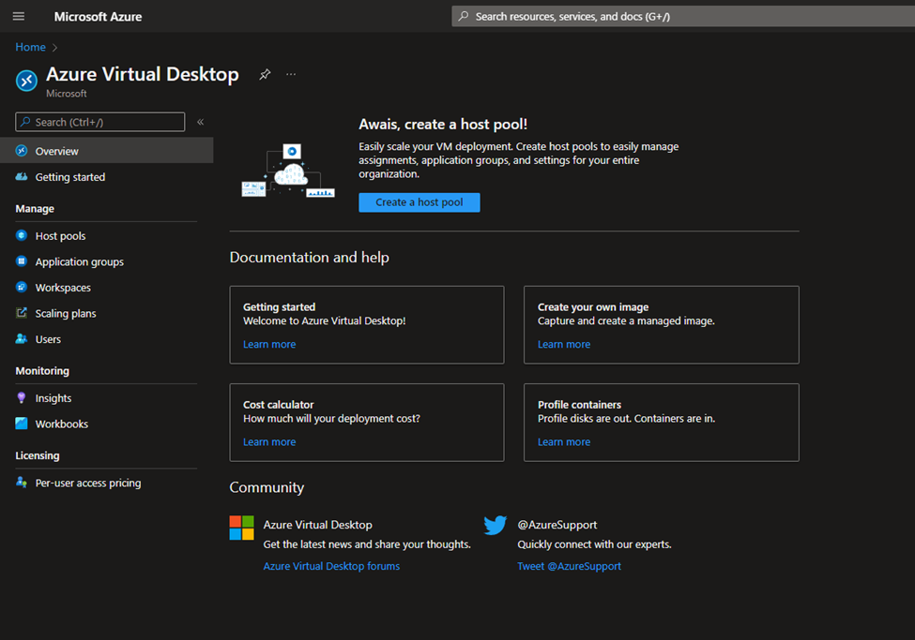This screenshot has width=915, height=640.
Task: Click the Azure Virtual Desktop community title text
Action: coord(317,525)
